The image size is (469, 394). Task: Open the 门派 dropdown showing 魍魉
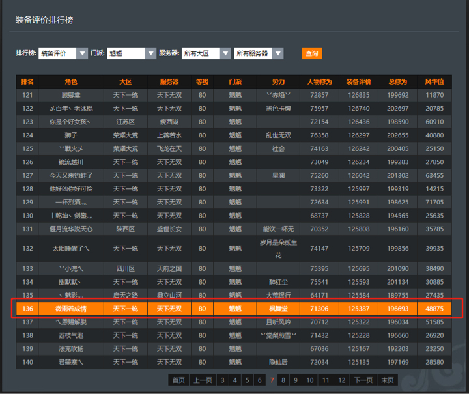132,53
